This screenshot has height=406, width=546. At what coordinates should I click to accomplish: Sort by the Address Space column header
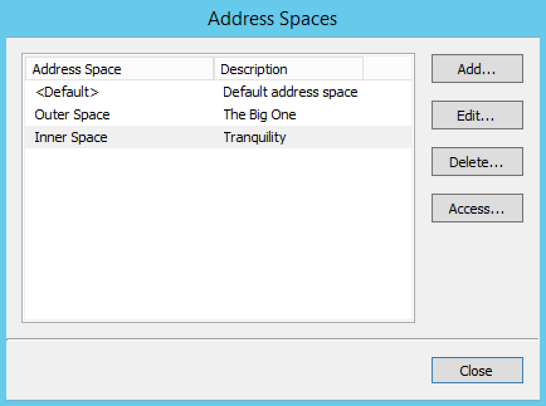coord(120,69)
